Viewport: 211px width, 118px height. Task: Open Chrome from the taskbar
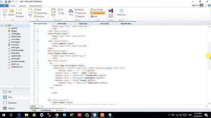[57, 115]
